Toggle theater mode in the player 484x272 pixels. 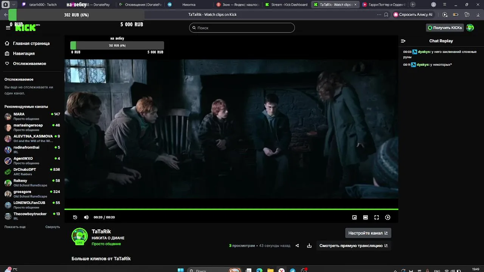[x=365, y=217]
